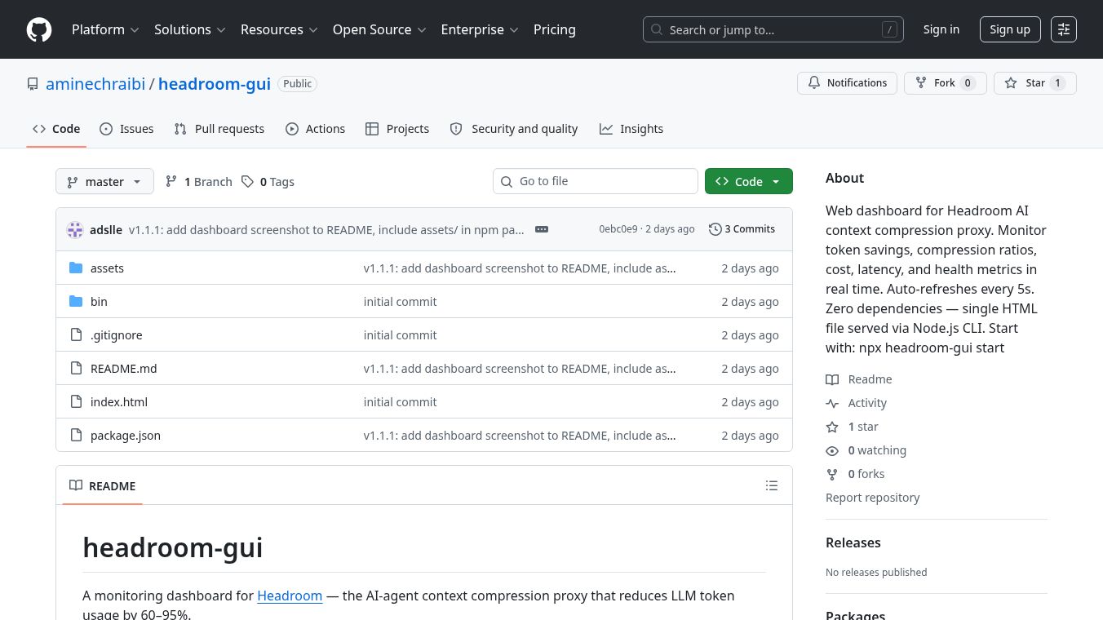Star the repository with Star button
The image size is (1103, 620).
coord(1035,83)
